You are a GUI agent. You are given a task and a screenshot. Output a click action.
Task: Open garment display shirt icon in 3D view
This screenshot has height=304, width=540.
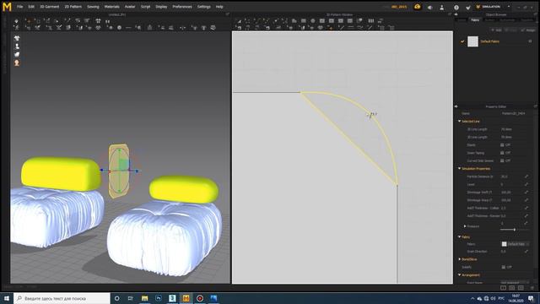[17, 38]
